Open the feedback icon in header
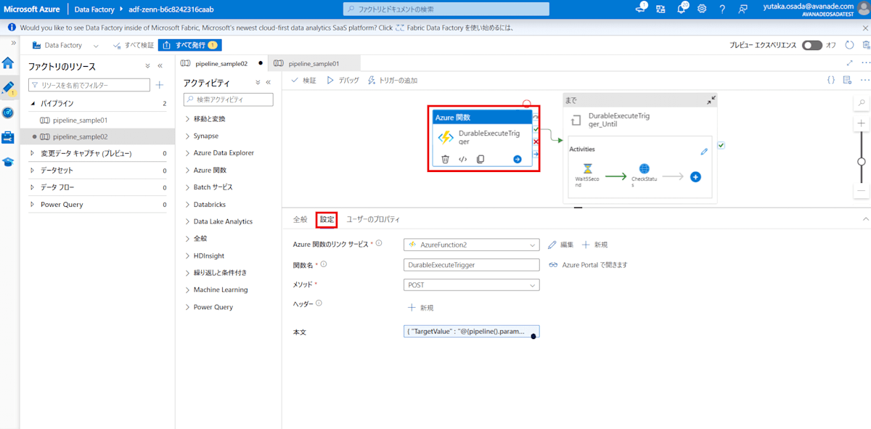871x429 pixels. [743, 9]
